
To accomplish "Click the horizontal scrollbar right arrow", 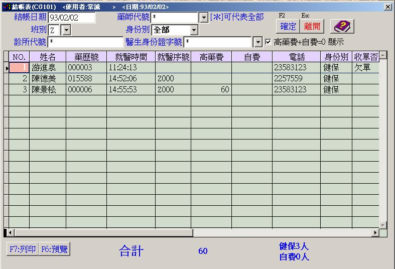I will (375, 233).
